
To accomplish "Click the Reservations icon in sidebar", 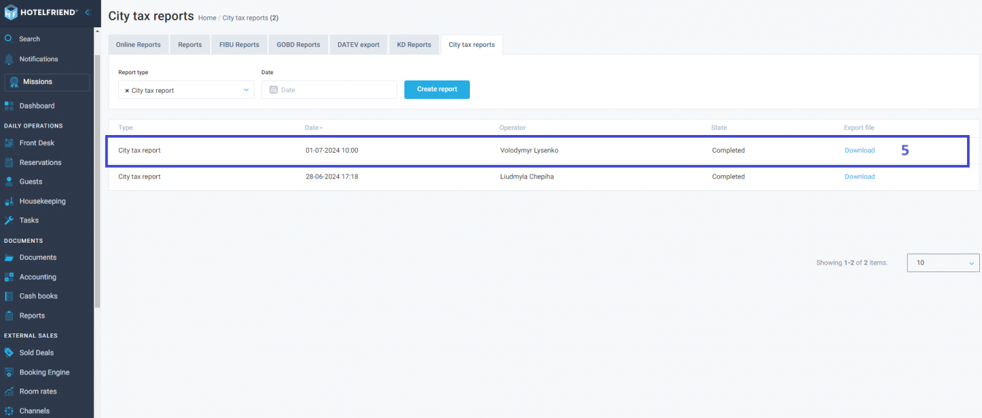I will (9, 162).
